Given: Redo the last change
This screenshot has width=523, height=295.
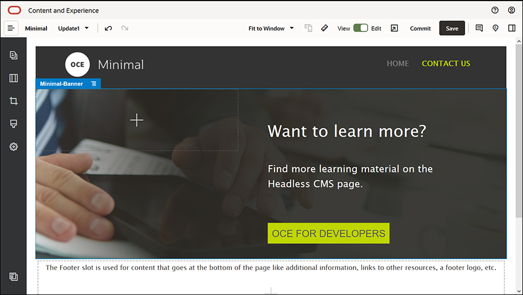Looking at the screenshot, I should click(125, 28).
